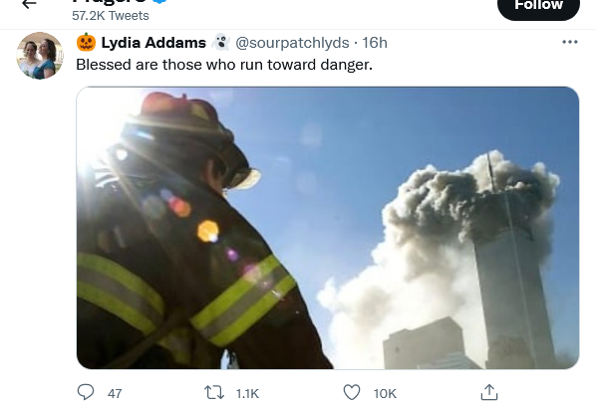The height and width of the screenshot is (413, 596).
Task: Like the tweet with the heart icon
Action: (352, 392)
